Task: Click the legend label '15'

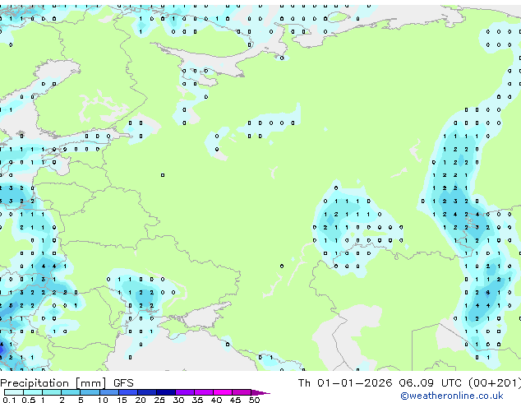Action: [122, 400]
